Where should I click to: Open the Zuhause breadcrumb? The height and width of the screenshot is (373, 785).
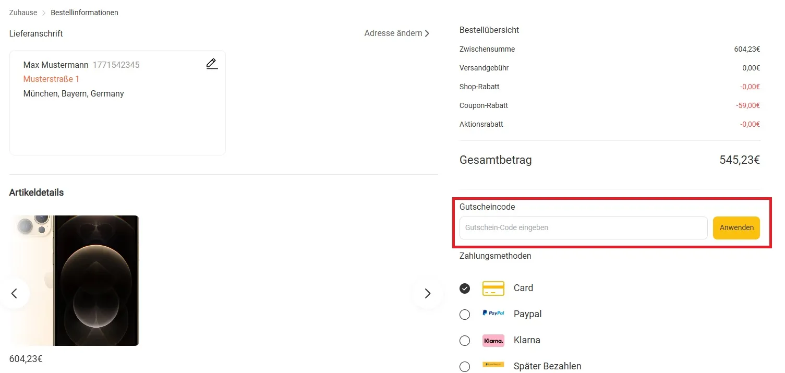22,12
